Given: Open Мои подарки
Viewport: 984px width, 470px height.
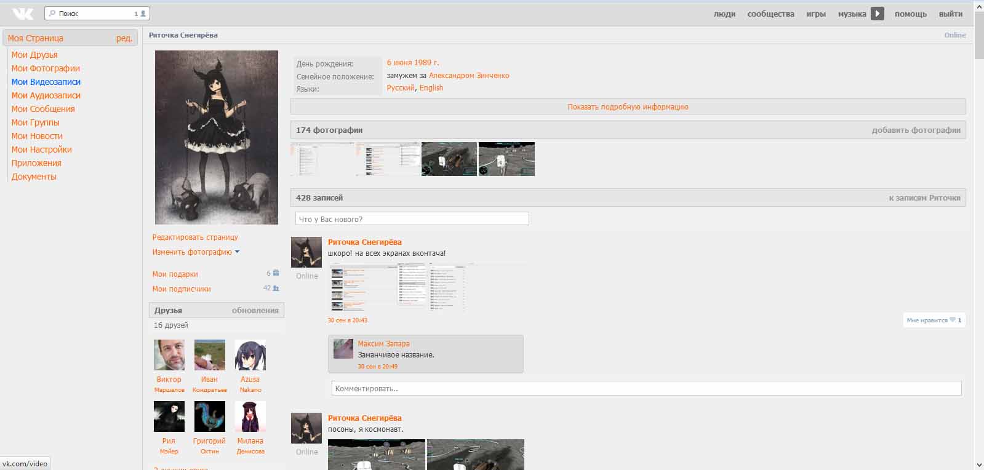Looking at the screenshot, I should [x=175, y=274].
